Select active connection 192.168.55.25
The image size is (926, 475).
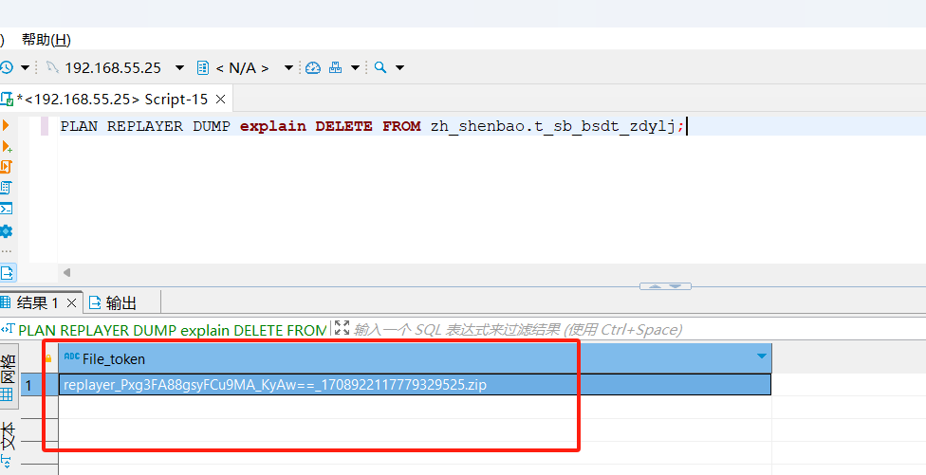point(112,68)
